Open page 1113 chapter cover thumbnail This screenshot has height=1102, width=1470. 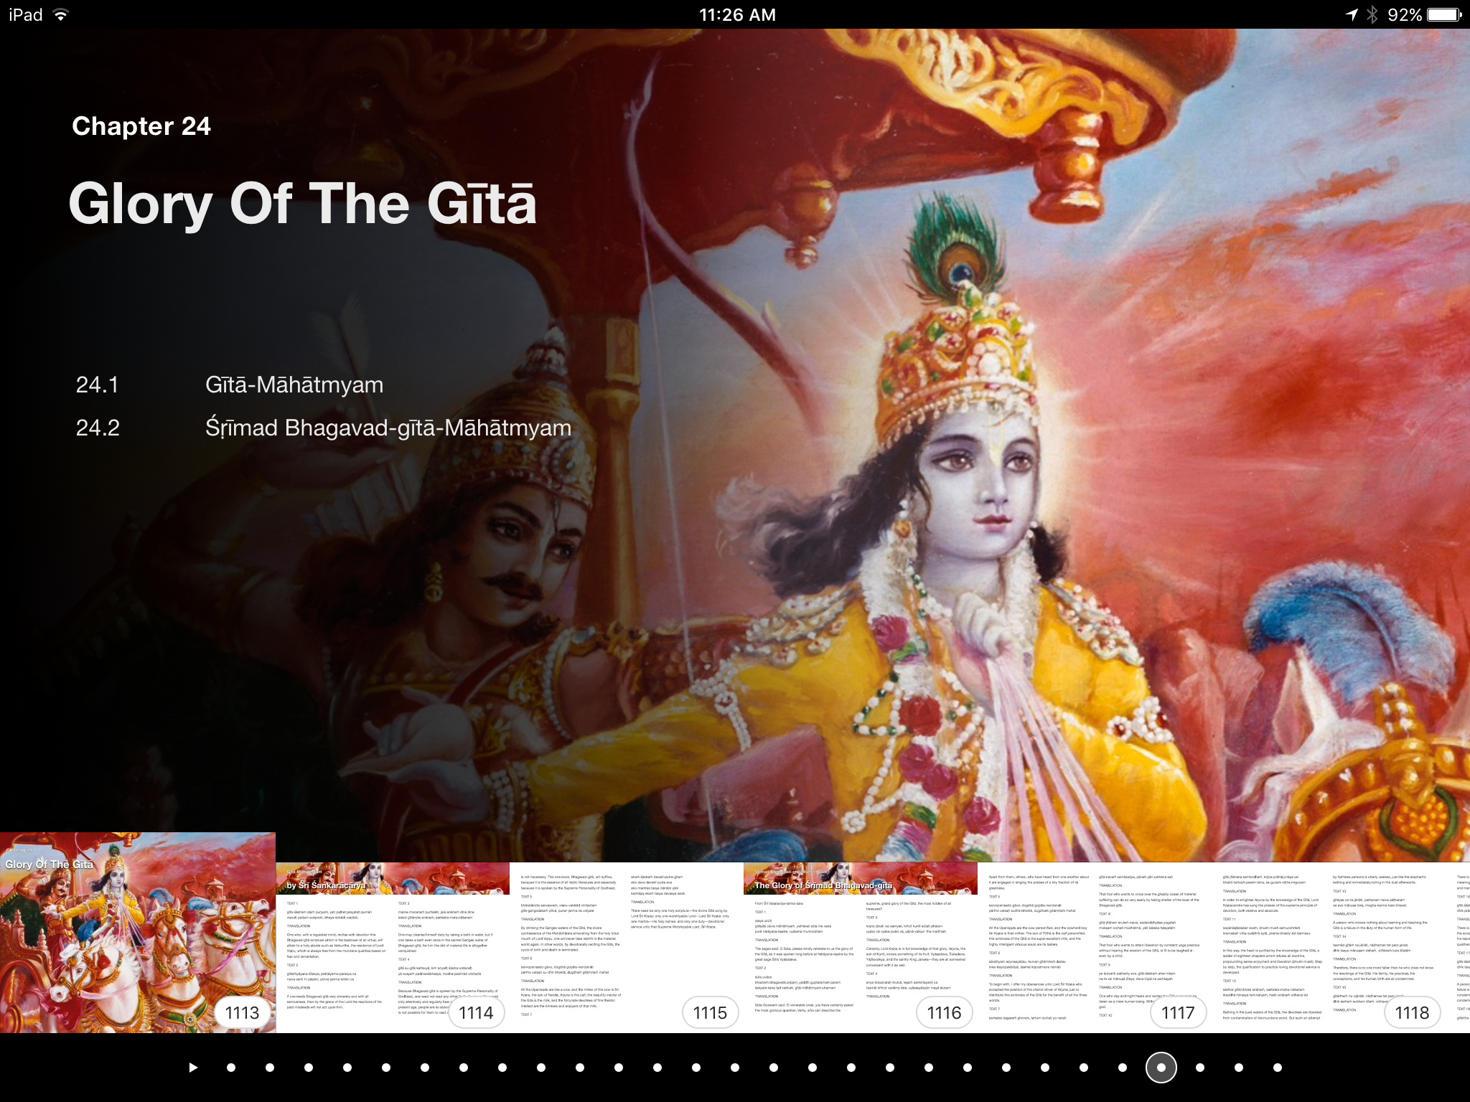click(x=136, y=933)
